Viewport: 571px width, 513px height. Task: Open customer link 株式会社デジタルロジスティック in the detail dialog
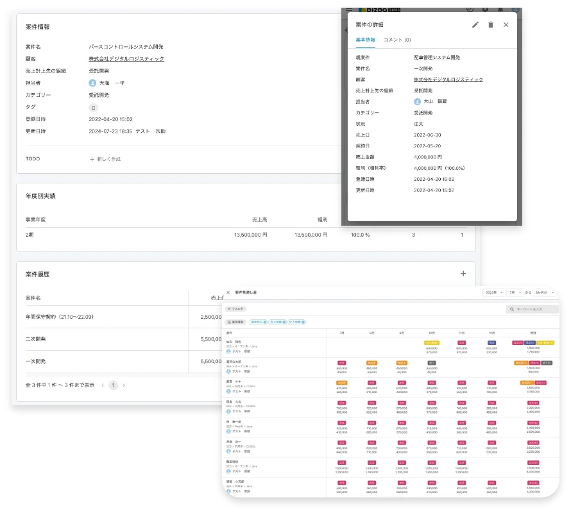448,80
